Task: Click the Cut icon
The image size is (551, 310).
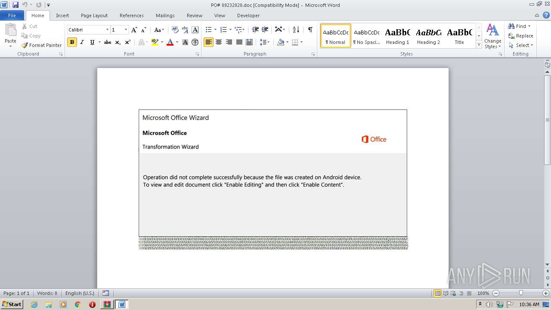Action: point(25,26)
